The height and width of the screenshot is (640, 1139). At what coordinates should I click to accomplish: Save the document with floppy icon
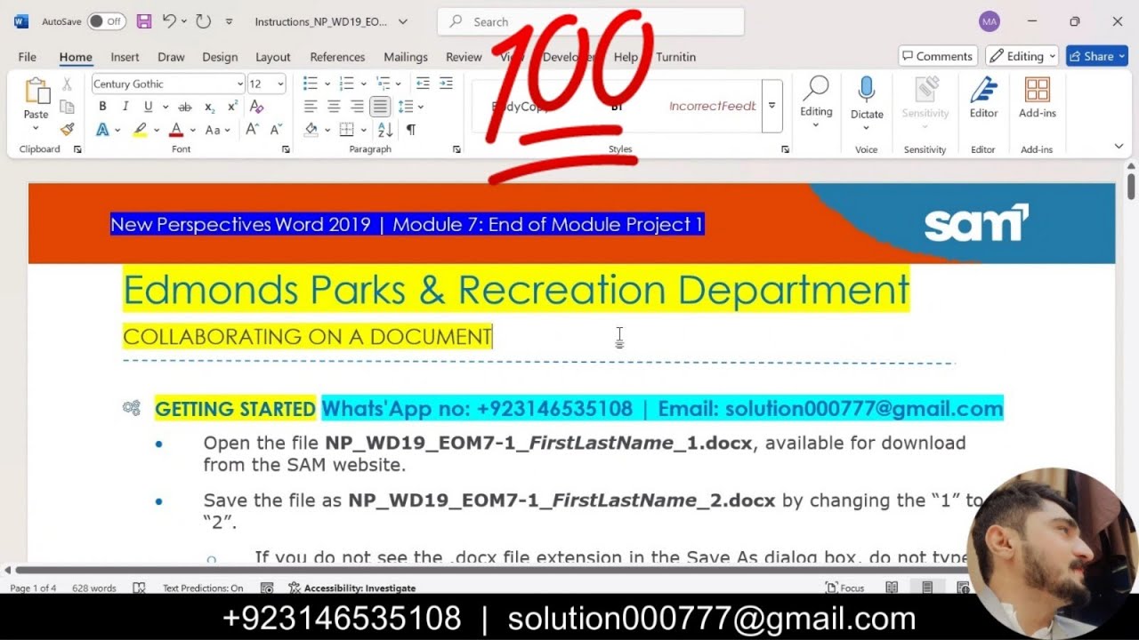click(x=144, y=21)
